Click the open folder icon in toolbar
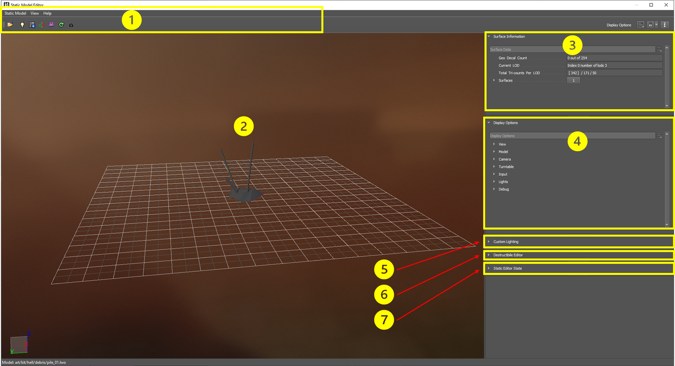The width and height of the screenshot is (675, 366). point(10,25)
